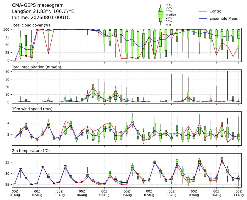
Task: Click the 90% label in legend
Action: (169, 8)
